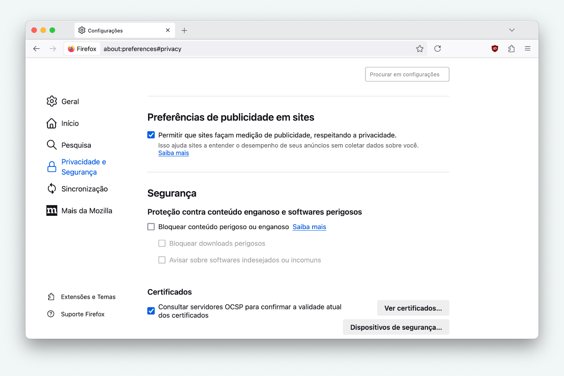This screenshot has height=376, width=564.
Task: Switch to the Sincronização section
Action: (84, 189)
